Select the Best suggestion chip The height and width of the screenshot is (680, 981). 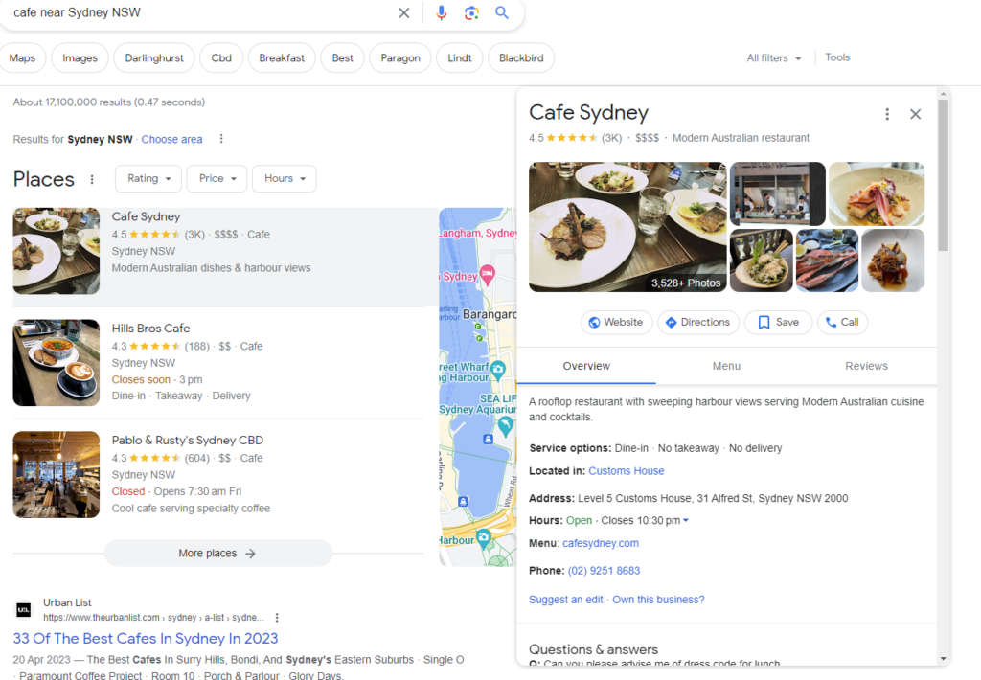tap(342, 57)
